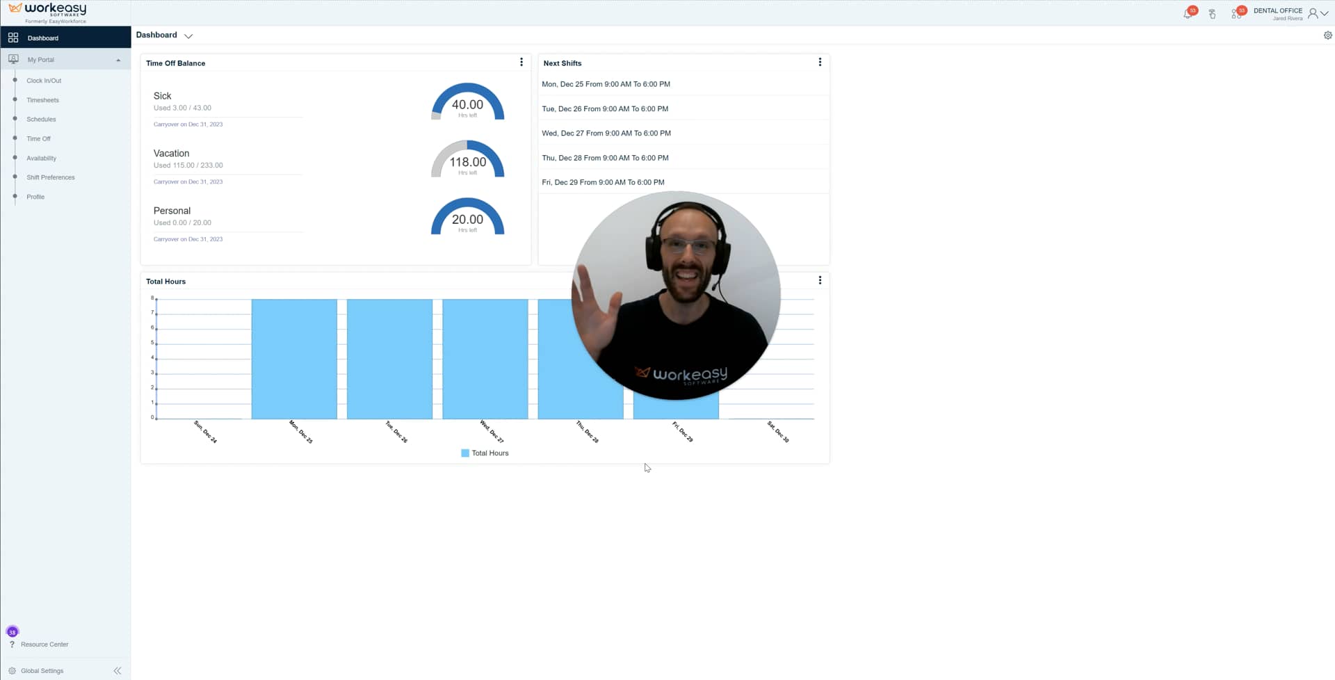1335x680 pixels.
Task: Open the account dropdown next to Dental Office
Action: click(x=1325, y=12)
